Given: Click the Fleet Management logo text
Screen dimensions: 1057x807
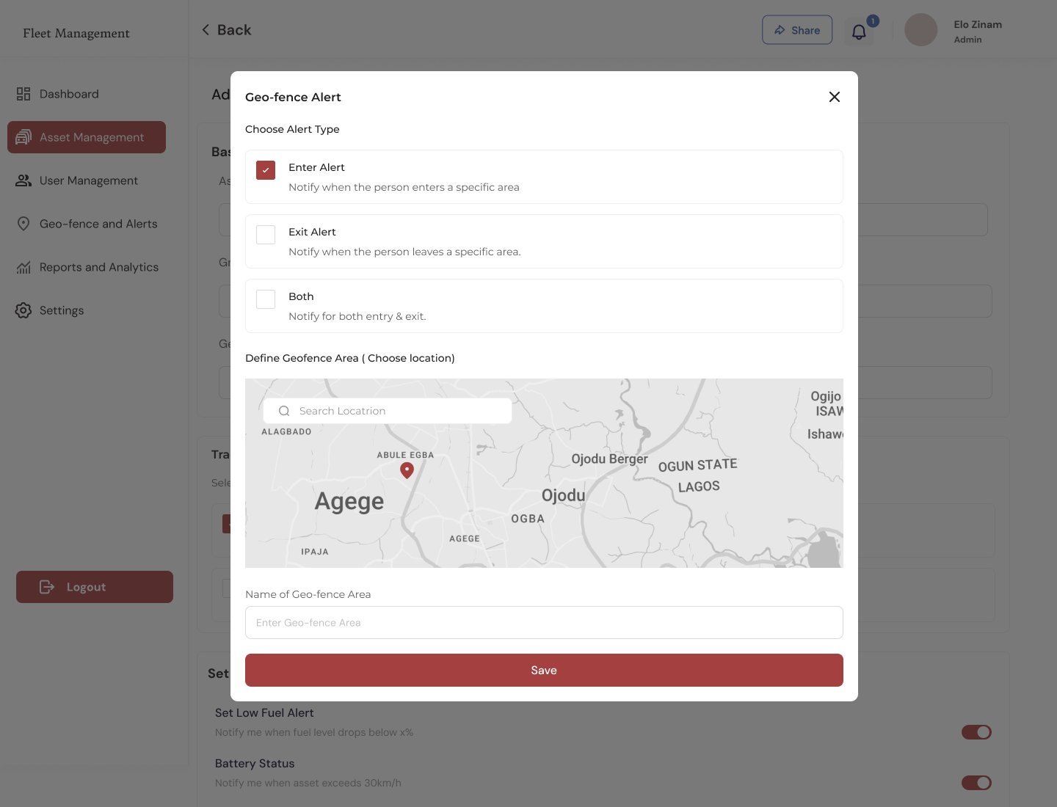Looking at the screenshot, I should tap(76, 33).
